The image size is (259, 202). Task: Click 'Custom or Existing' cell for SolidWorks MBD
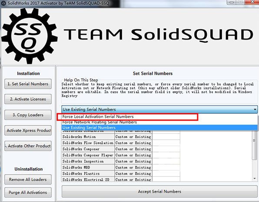[x=133, y=167]
